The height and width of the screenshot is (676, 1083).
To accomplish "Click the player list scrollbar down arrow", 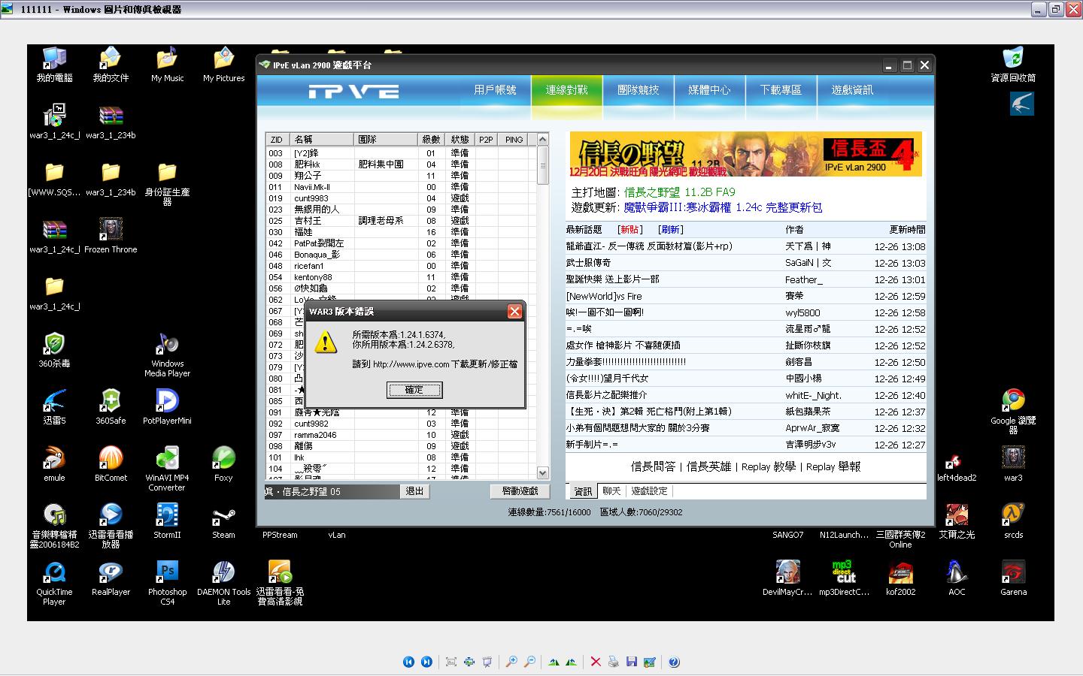I will pyautogui.click(x=543, y=472).
